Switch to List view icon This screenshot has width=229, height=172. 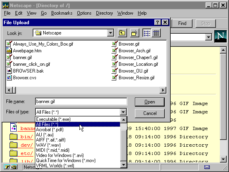147,33
